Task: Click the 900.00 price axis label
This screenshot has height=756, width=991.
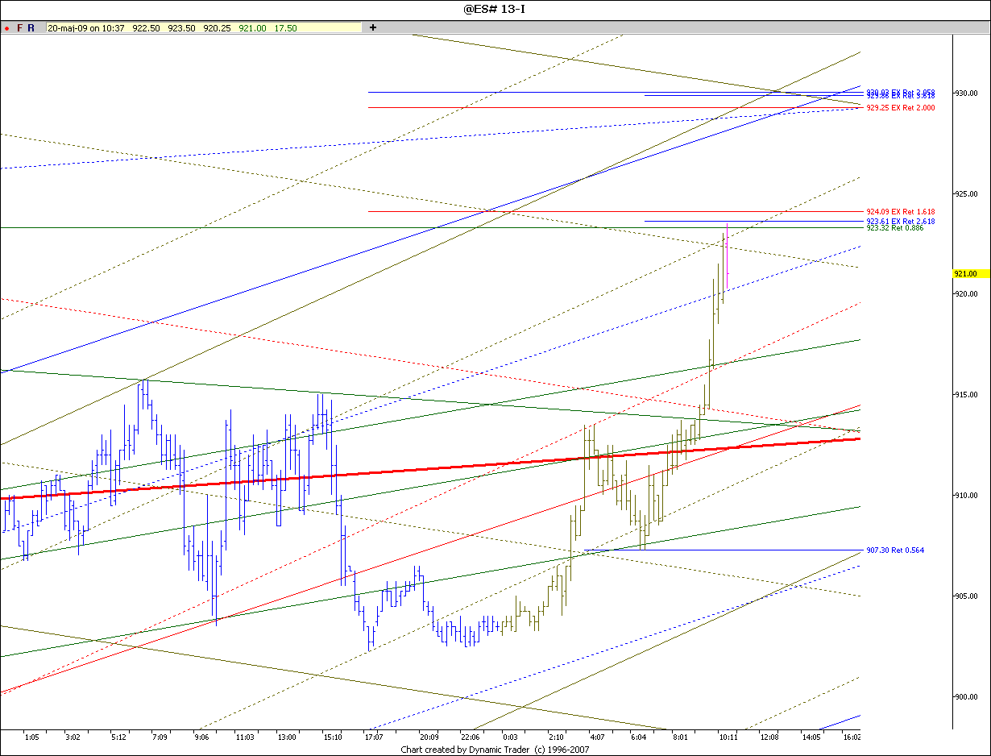Action: (x=966, y=697)
